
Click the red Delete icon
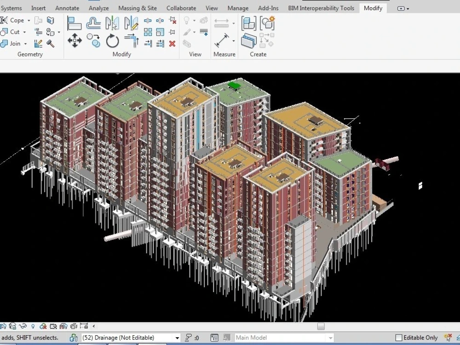click(172, 44)
